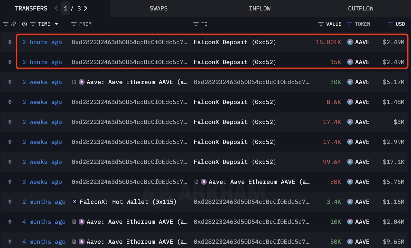Screen dimensions: 411x248
Task: Open FalconX Deposit link on 15.001K row
Action: (235, 42)
